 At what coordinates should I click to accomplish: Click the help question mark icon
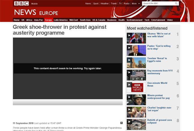coord(121,123)
